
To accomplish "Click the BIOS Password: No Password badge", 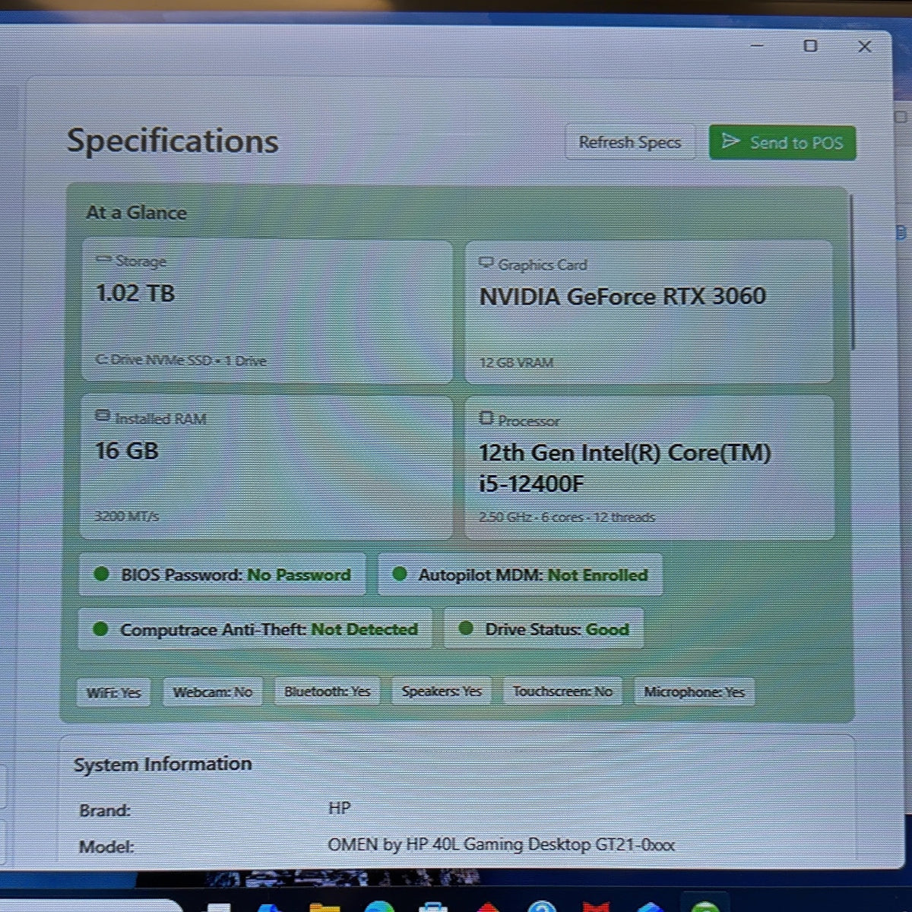I will tap(222, 575).
